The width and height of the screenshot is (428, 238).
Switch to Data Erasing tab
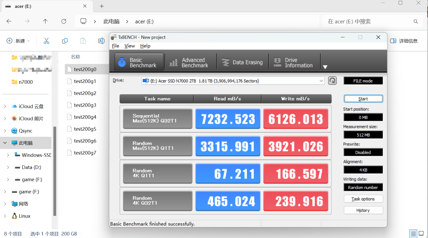(243, 62)
